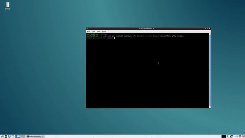Viewport: 245px width, 138px height.
Task: Click the red logout icon in the panel
Action: [x=243, y=136]
